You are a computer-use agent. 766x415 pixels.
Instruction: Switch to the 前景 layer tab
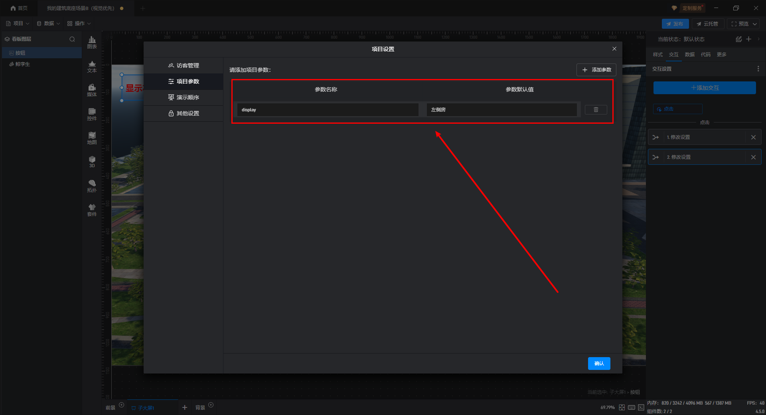click(x=111, y=408)
